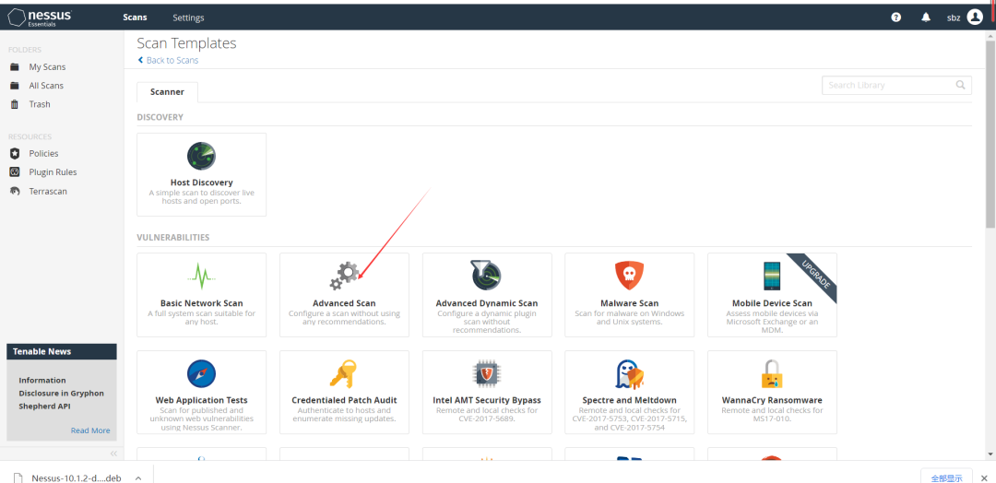The height and width of the screenshot is (483, 996).
Task: Click the Terrascan icon in sidebar
Action: 15,191
